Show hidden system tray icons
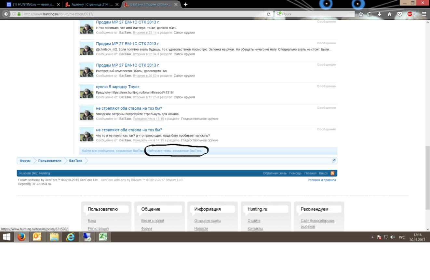 372,237
